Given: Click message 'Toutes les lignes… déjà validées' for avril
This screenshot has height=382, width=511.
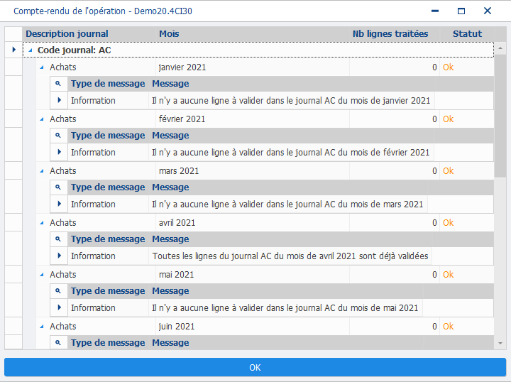Looking at the screenshot, I should click(290, 256).
